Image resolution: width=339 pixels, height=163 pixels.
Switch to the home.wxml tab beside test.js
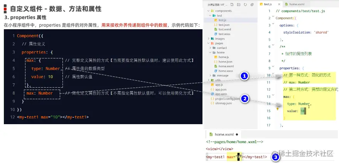(x=296, y=4)
